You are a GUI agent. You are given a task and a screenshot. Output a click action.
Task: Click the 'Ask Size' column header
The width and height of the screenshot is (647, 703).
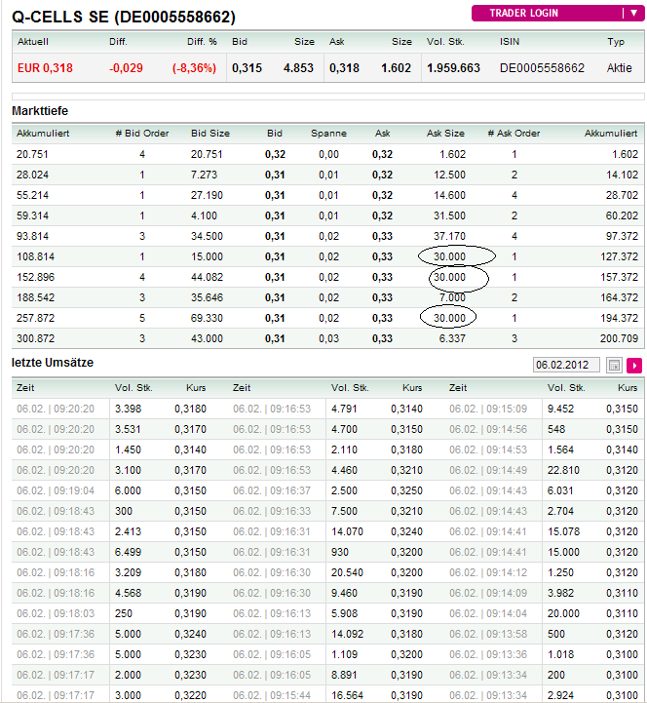(446, 134)
